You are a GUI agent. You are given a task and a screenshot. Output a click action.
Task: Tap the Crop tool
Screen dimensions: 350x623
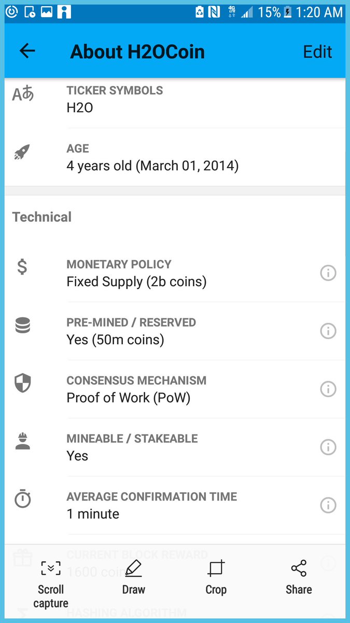[216, 577]
